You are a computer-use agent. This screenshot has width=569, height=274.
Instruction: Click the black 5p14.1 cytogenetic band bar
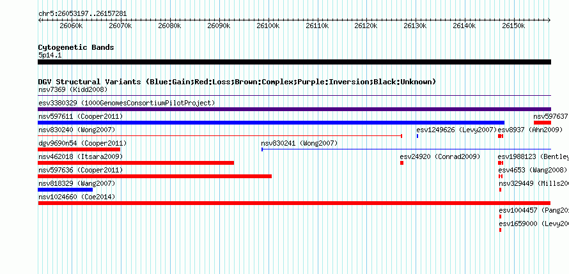coord(294,62)
